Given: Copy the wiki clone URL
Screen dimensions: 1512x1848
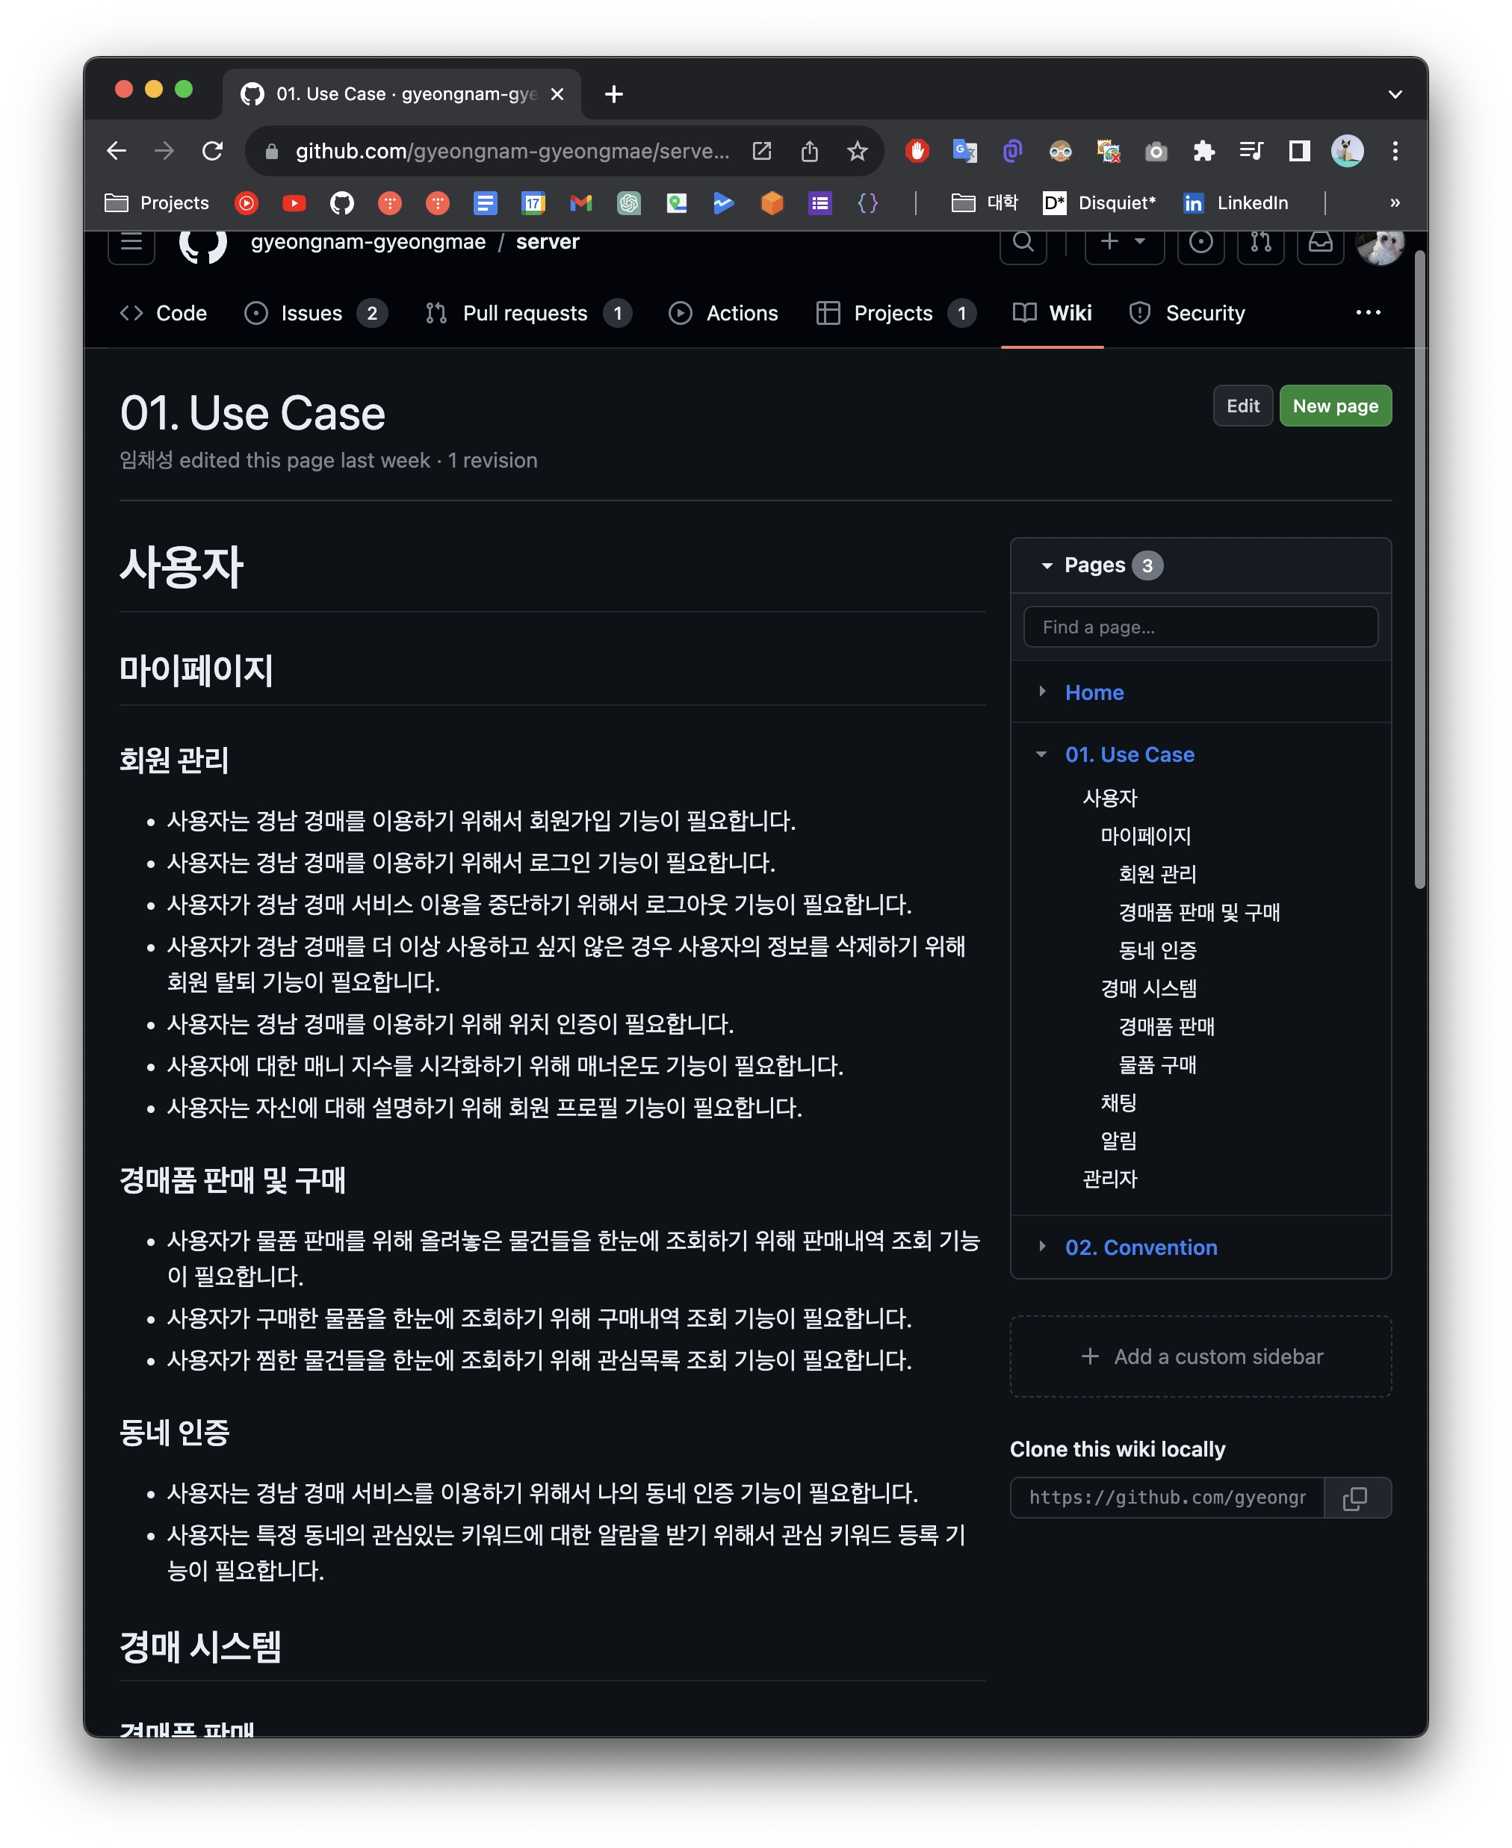Looking at the screenshot, I should click(1355, 1498).
